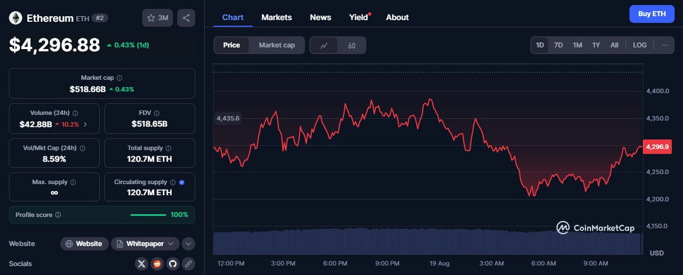Toggle LOG scale on chart
683x275 pixels.
[640, 45]
